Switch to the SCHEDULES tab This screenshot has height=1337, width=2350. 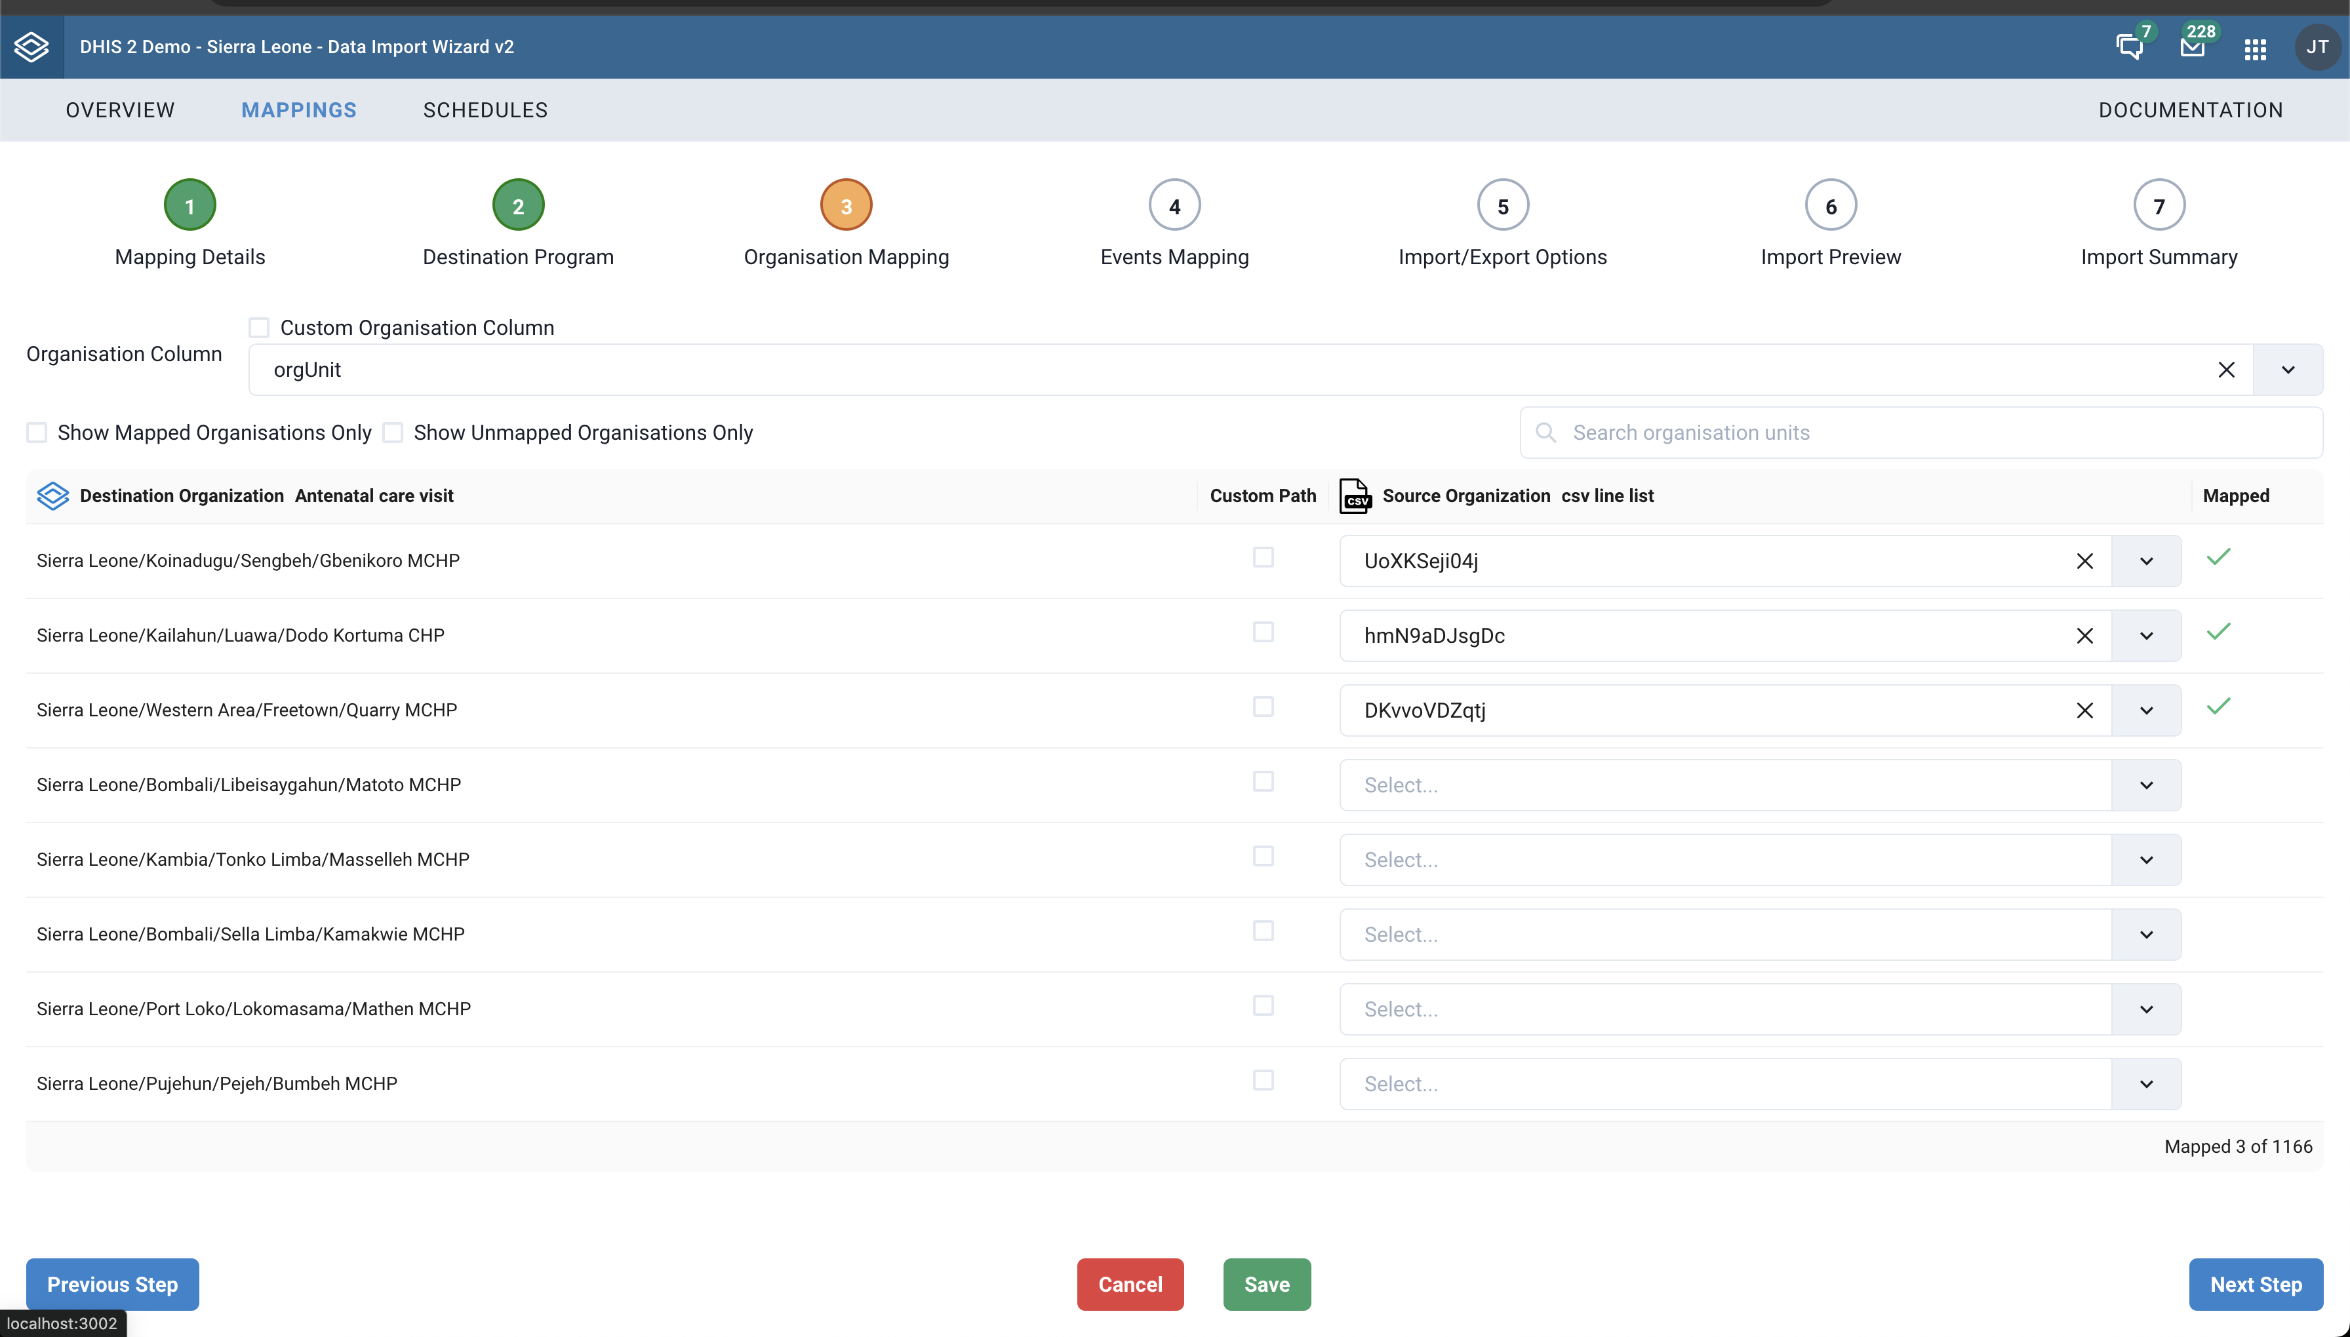pos(485,110)
